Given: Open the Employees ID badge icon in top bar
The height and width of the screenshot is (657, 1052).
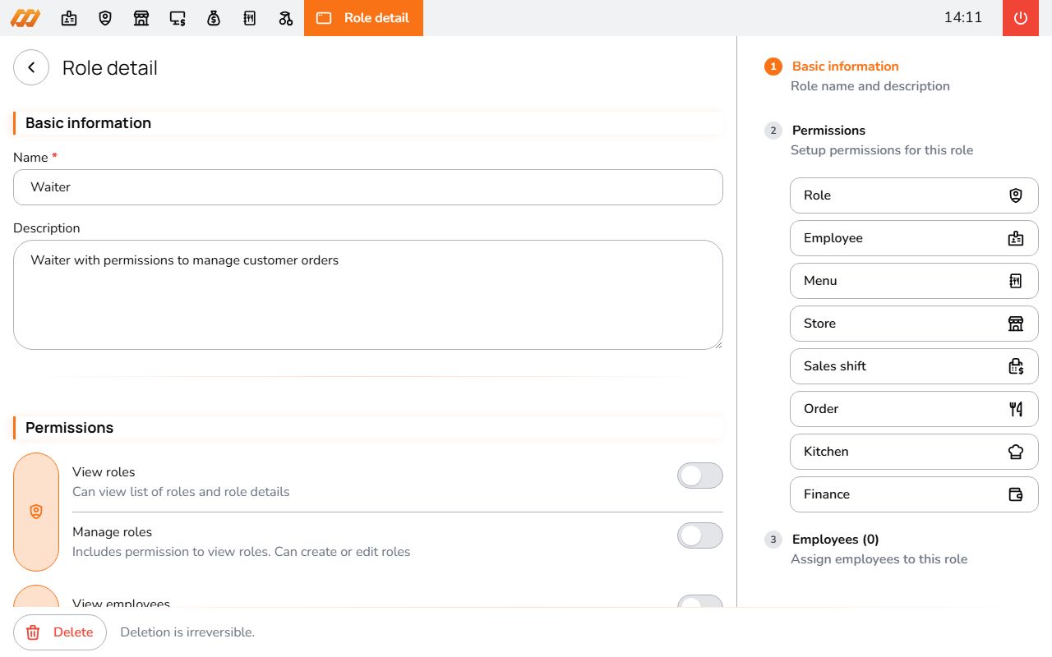Looking at the screenshot, I should click(x=69, y=18).
